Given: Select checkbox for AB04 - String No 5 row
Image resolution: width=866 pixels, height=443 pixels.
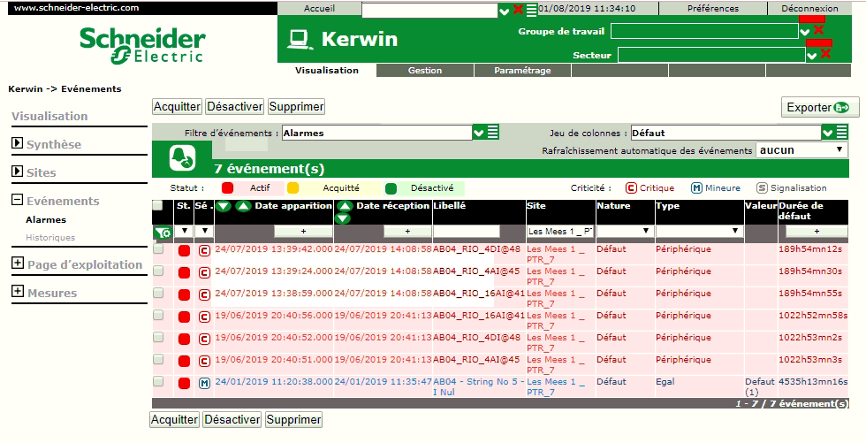Looking at the screenshot, I should pos(158,382).
